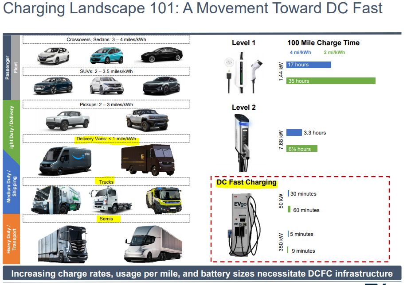Image resolution: width=407 pixels, height=285 pixels.
Task: Select the brown UPS delivery truck image
Action: click(x=148, y=160)
